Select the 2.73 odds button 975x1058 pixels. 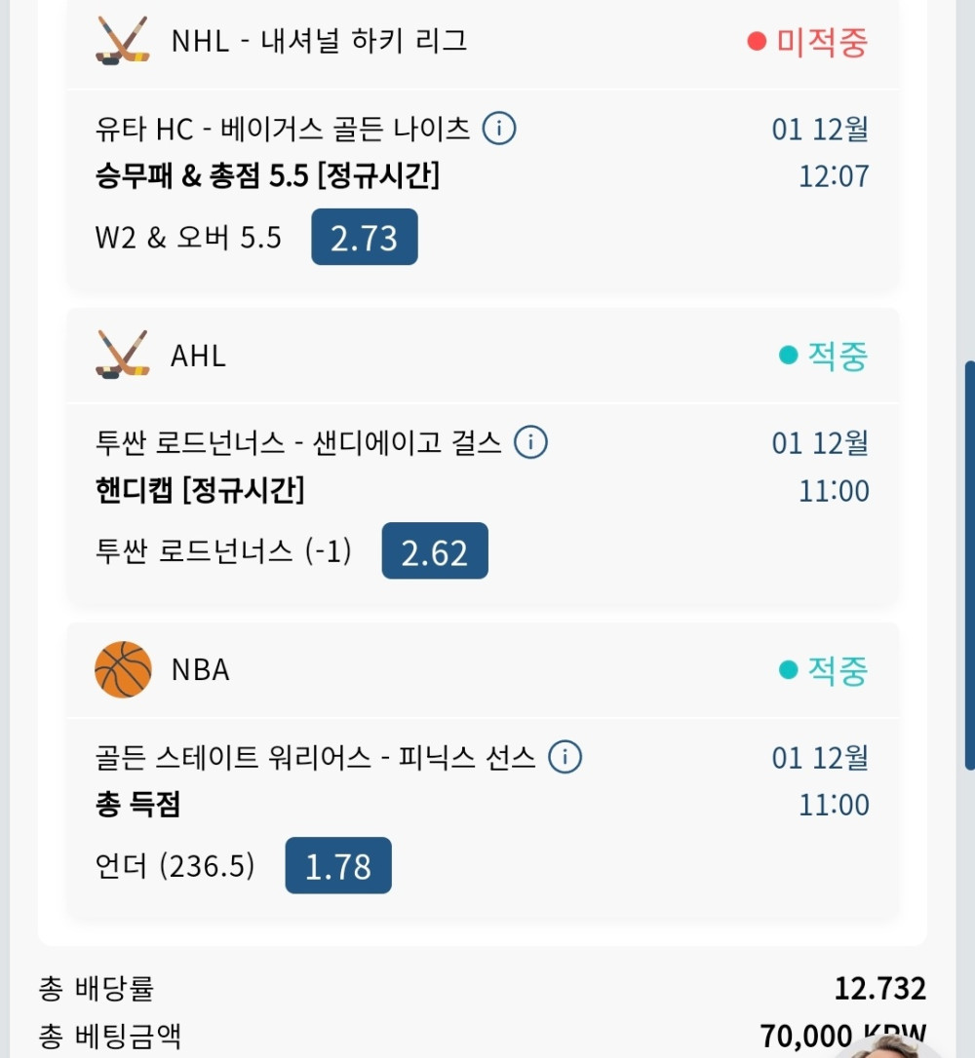[365, 237]
